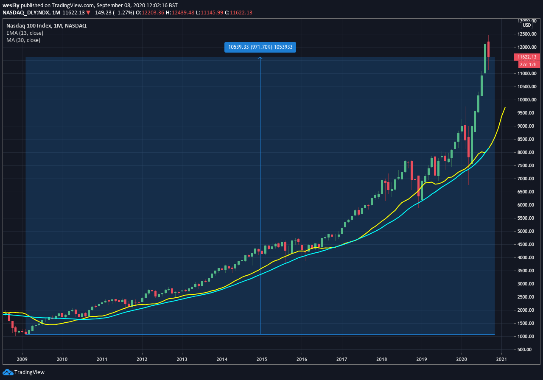Click the TradingView wordmark at bottom left
This screenshot has width=543, height=380.
tap(29, 372)
